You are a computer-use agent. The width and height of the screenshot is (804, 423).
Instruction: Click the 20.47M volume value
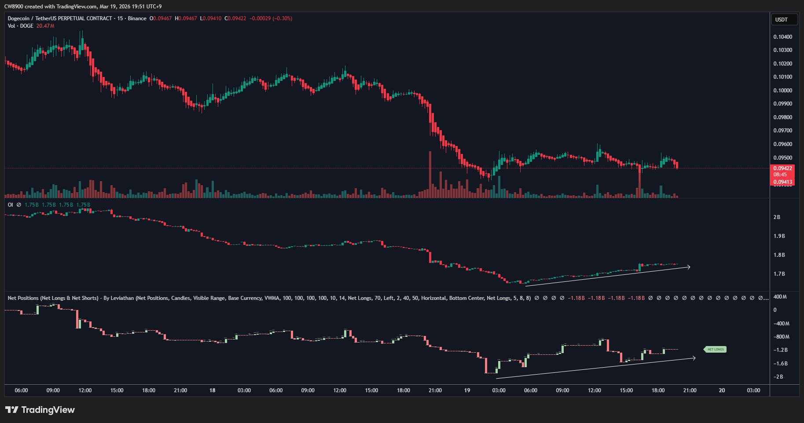45,26
